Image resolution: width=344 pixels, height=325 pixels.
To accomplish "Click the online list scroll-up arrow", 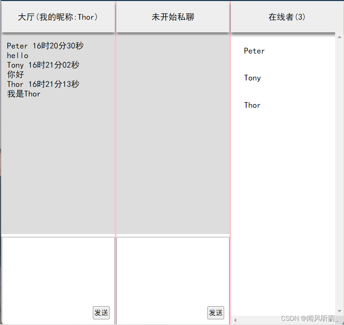I will [x=339, y=37].
